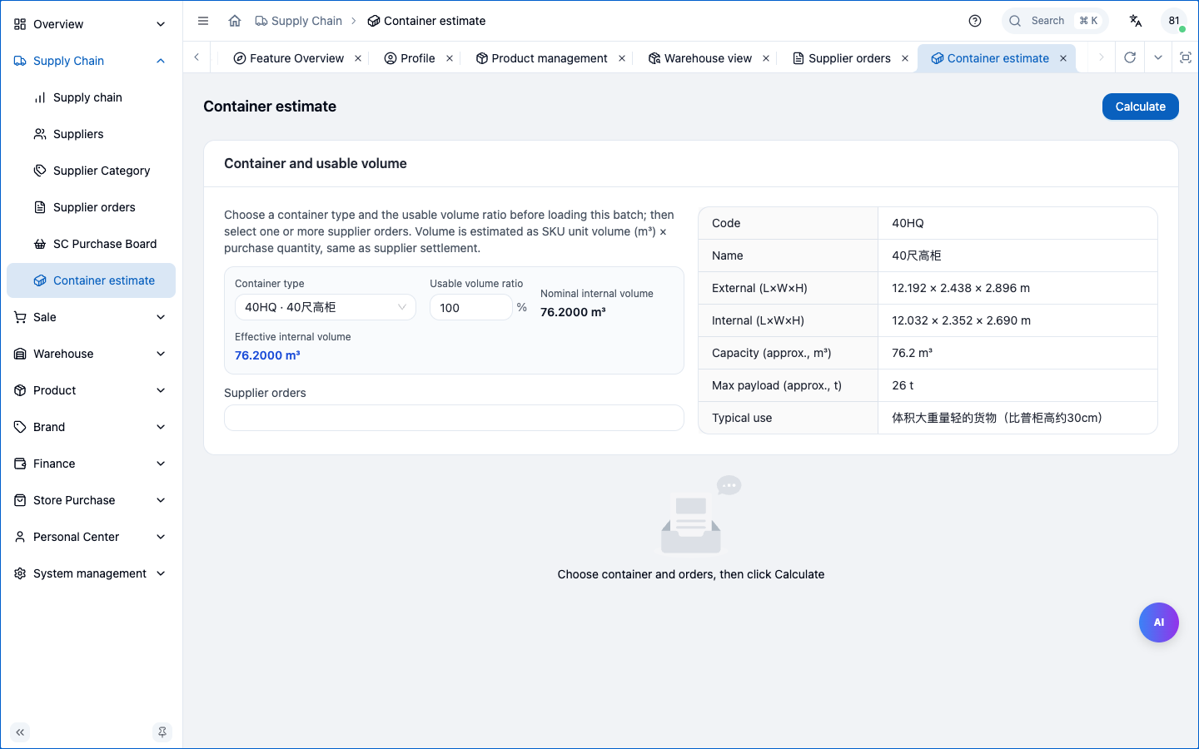Open the user avatar labeled 81
The width and height of the screenshot is (1199, 749).
click(1174, 21)
